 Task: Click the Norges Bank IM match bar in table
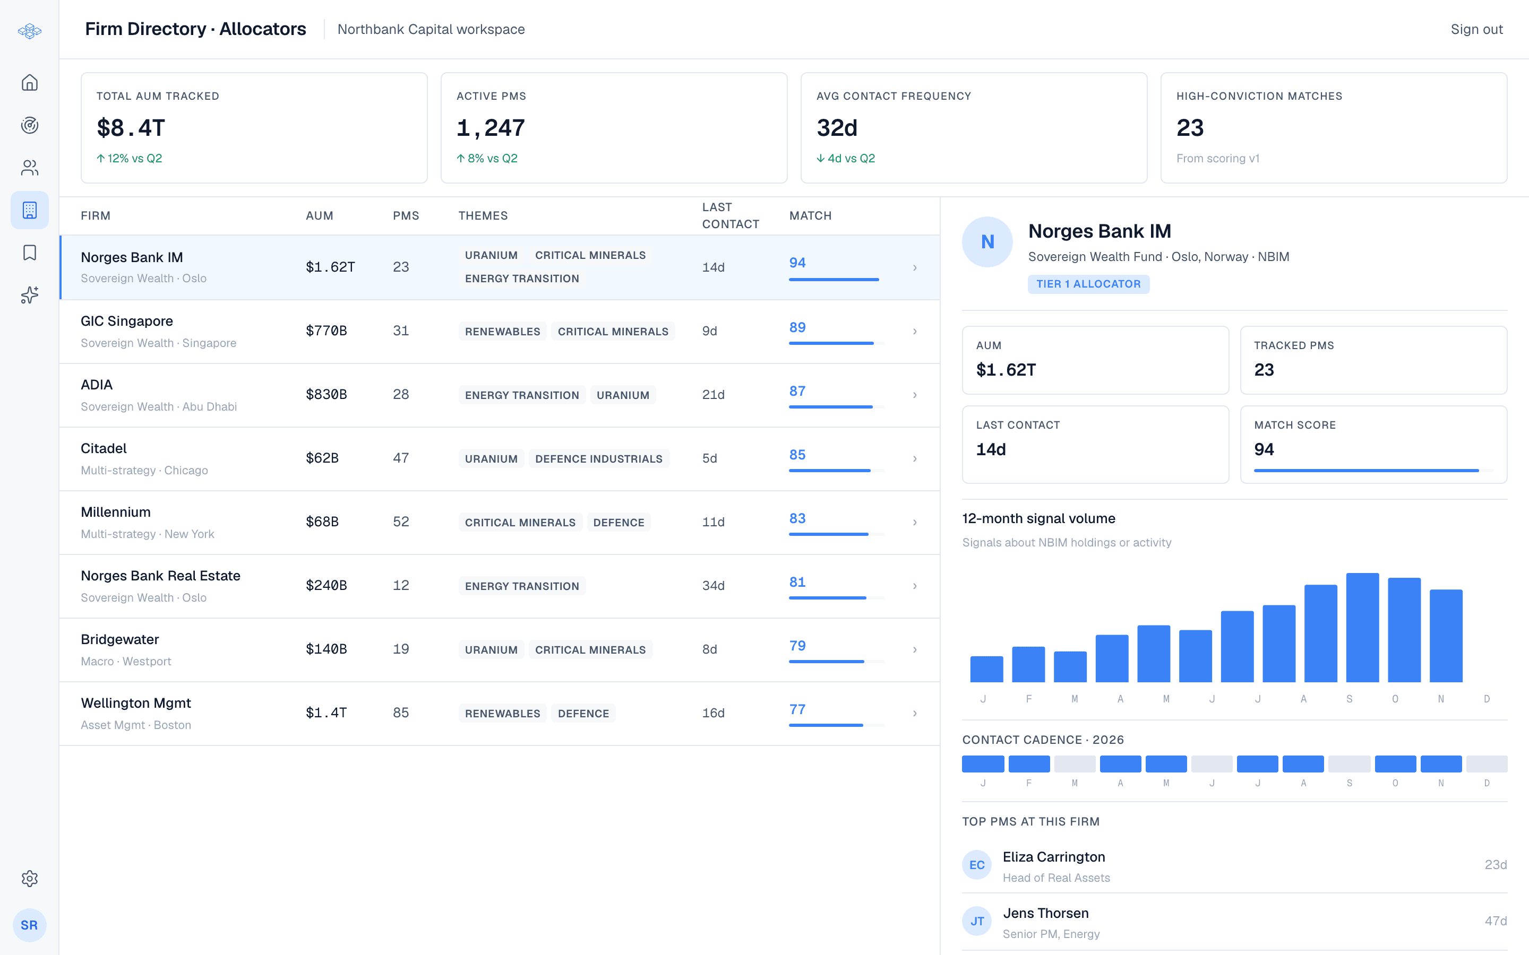[837, 280]
